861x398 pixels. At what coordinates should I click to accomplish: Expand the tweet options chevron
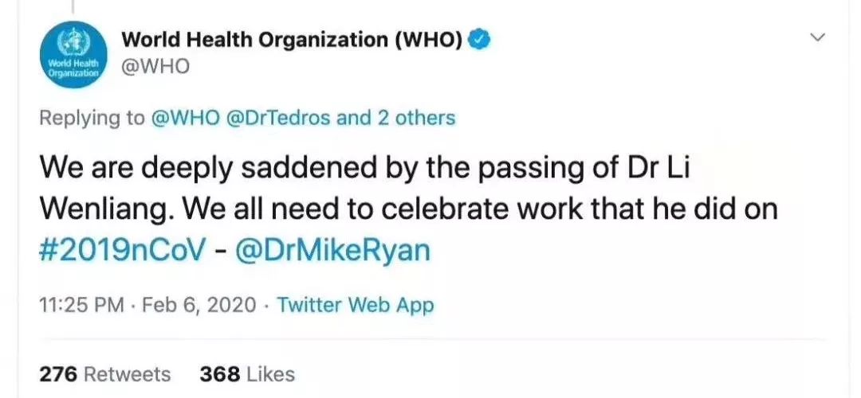pyautogui.click(x=818, y=37)
